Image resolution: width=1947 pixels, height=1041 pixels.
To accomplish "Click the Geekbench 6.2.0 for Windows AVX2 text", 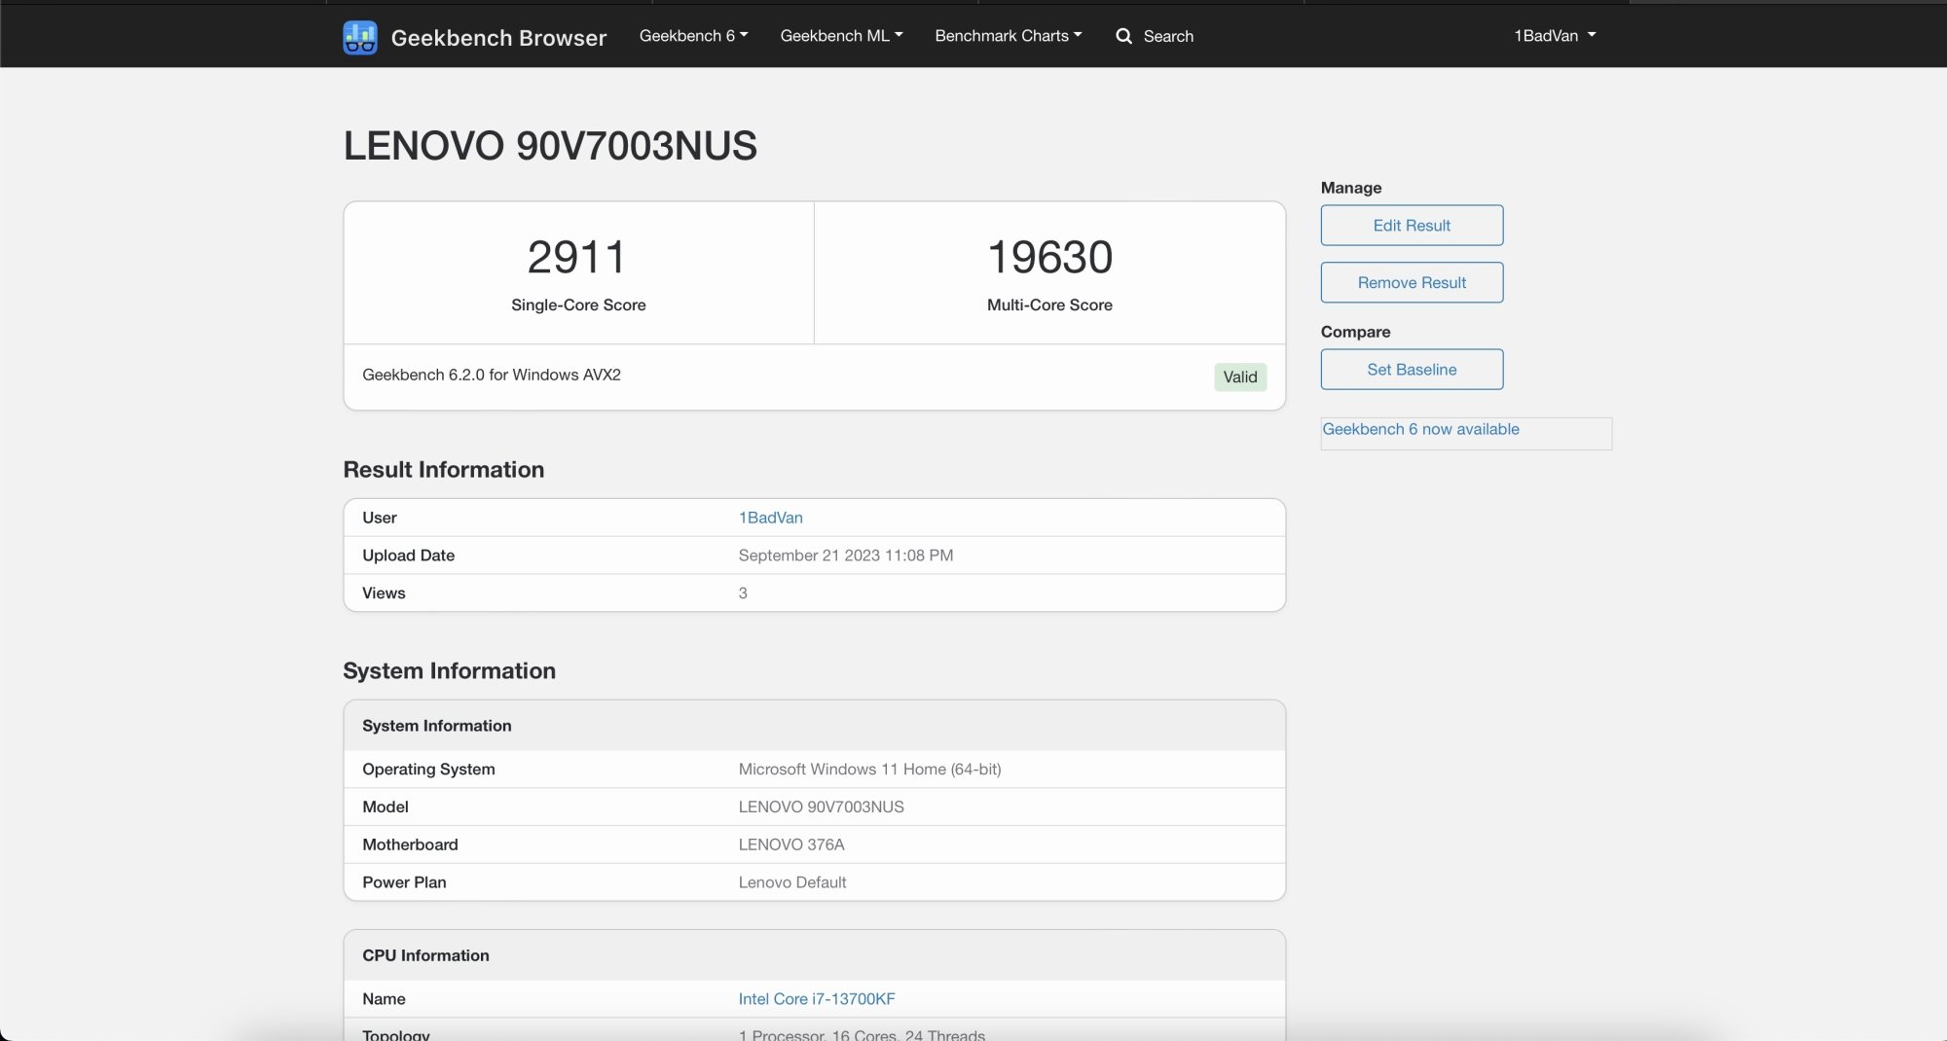I will pyautogui.click(x=492, y=375).
